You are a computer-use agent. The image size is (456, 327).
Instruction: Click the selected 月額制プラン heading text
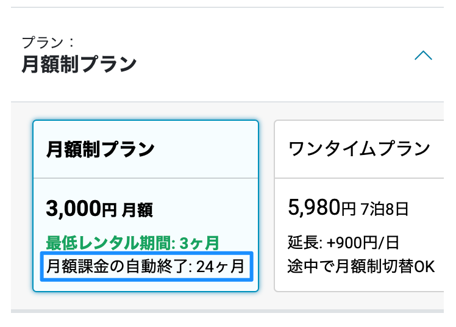tap(79, 64)
